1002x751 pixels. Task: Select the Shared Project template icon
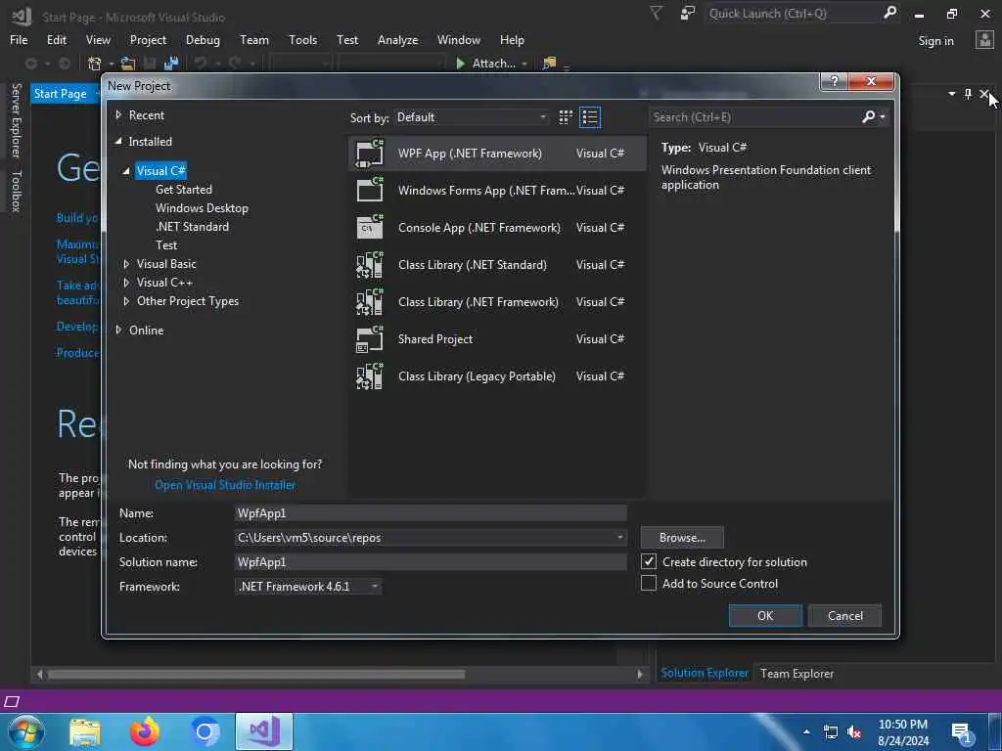tap(369, 339)
